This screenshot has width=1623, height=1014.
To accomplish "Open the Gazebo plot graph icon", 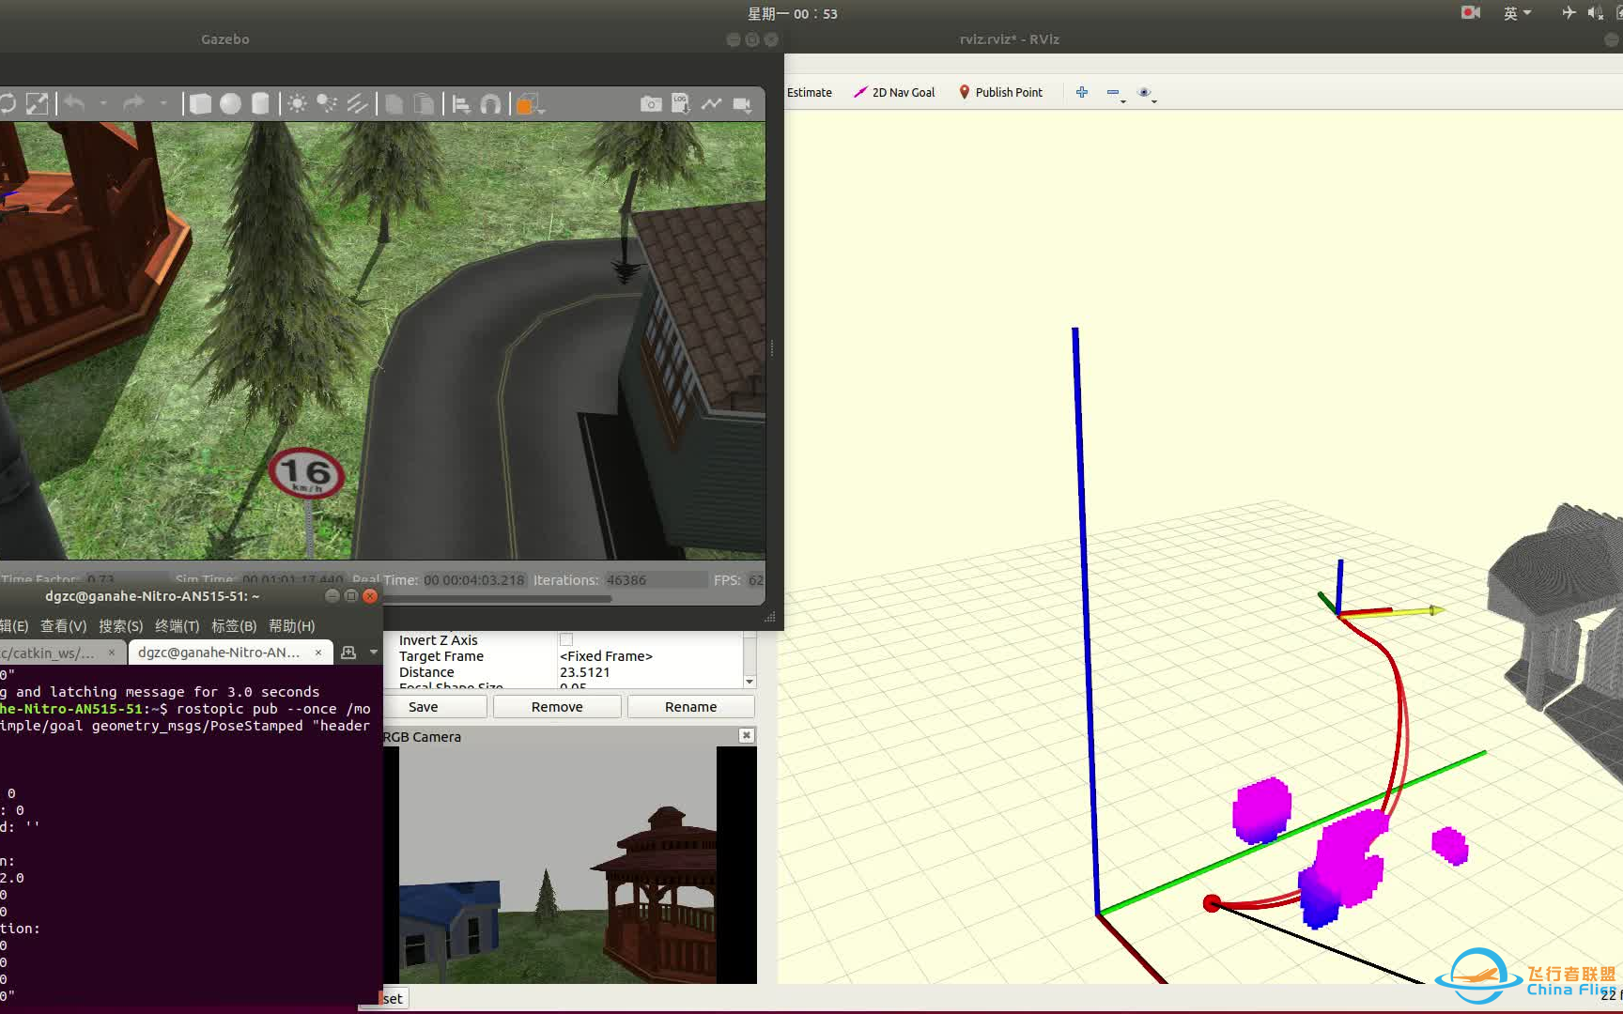I will 711,104.
